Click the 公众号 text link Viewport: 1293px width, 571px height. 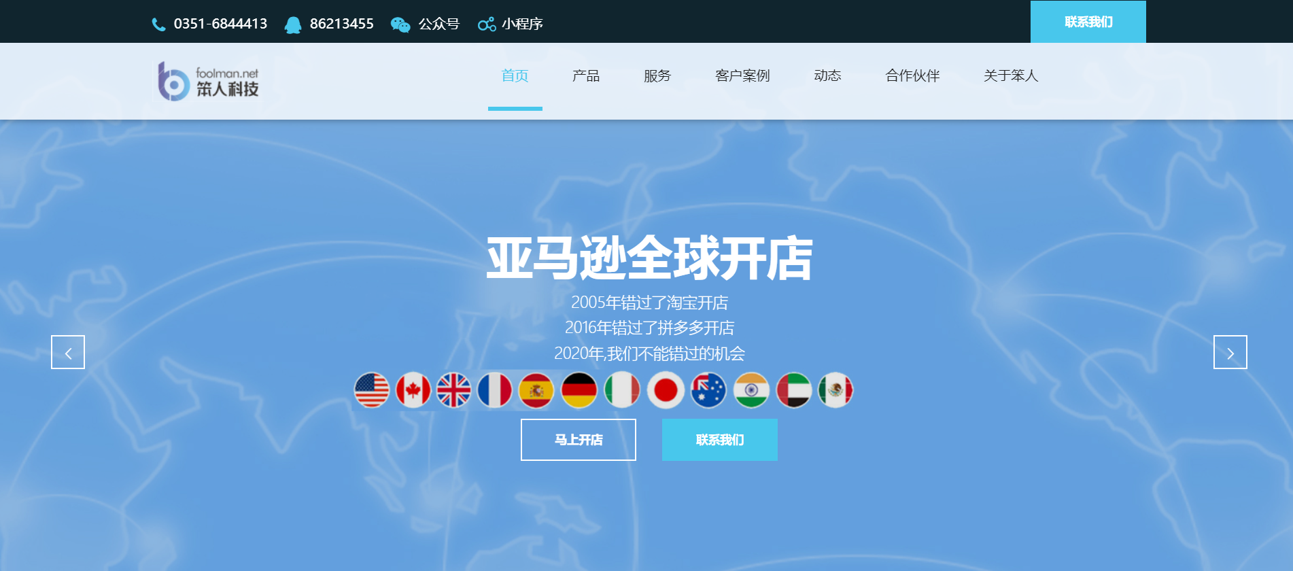[x=439, y=24]
